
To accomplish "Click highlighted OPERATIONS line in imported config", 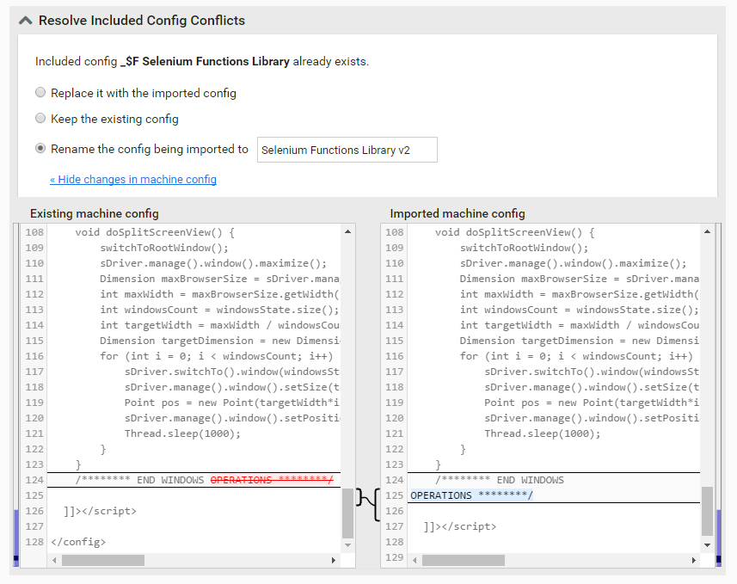I will tap(471, 495).
